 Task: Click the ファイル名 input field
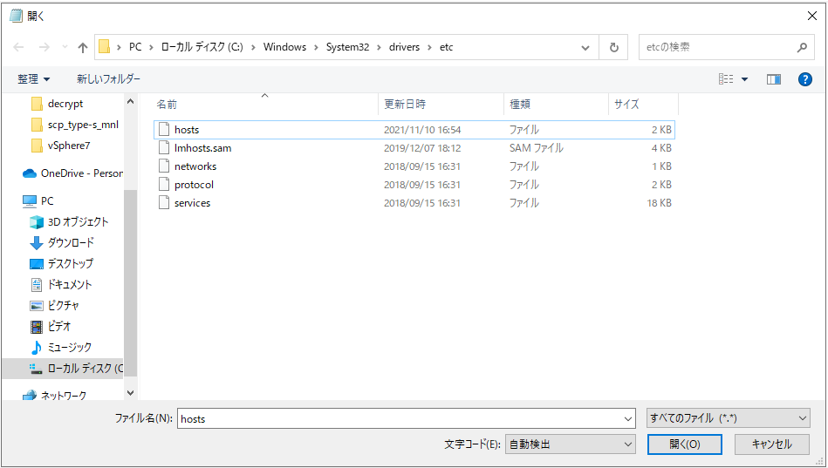pos(400,419)
